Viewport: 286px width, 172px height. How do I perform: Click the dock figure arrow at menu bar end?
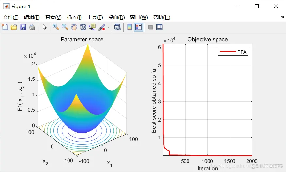tap(282, 17)
